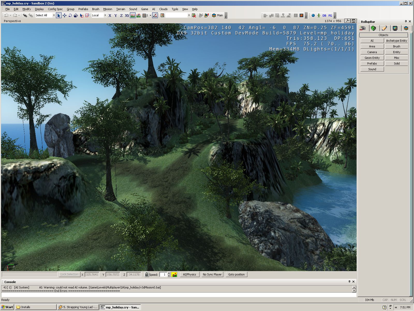Click the blue sphere toolbar icon
This screenshot has height=311, width=414.
pos(313,15)
